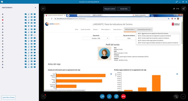Screen dimensions: 188x101
Task: Open the Chrome three-dot menu
Action: (181, 19)
